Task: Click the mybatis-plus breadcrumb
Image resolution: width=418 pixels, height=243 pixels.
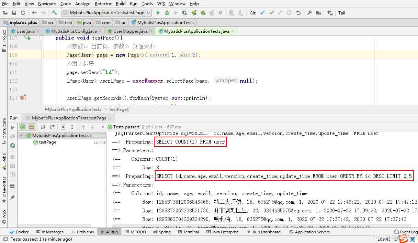Action: coord(23,22)
